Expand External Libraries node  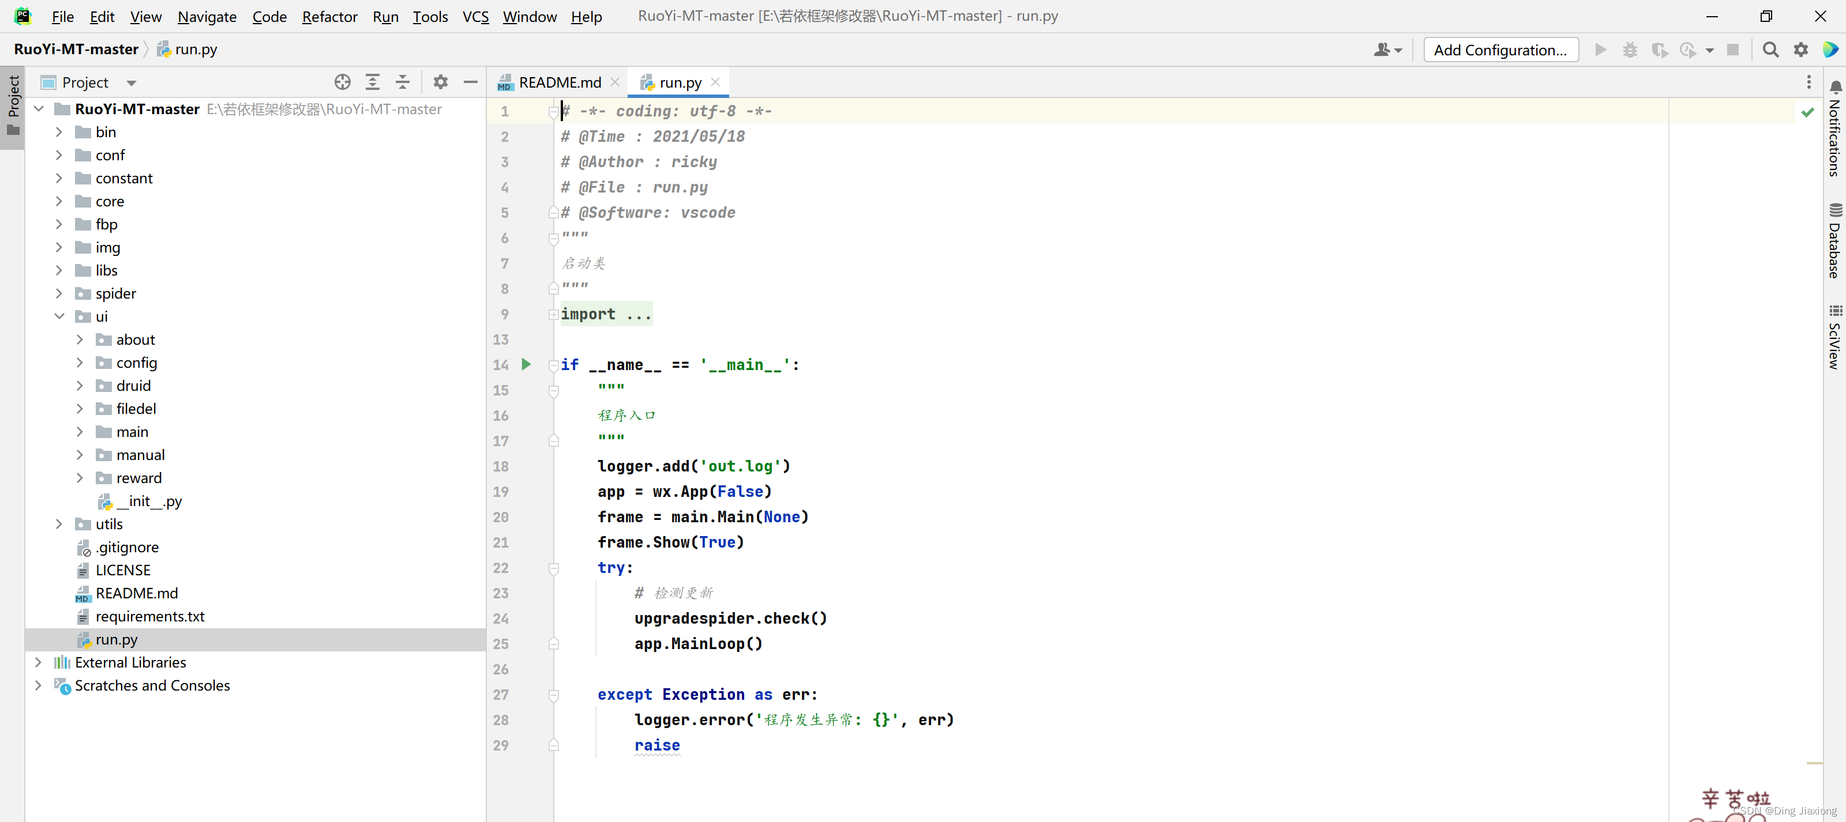[x=39, y=662]
